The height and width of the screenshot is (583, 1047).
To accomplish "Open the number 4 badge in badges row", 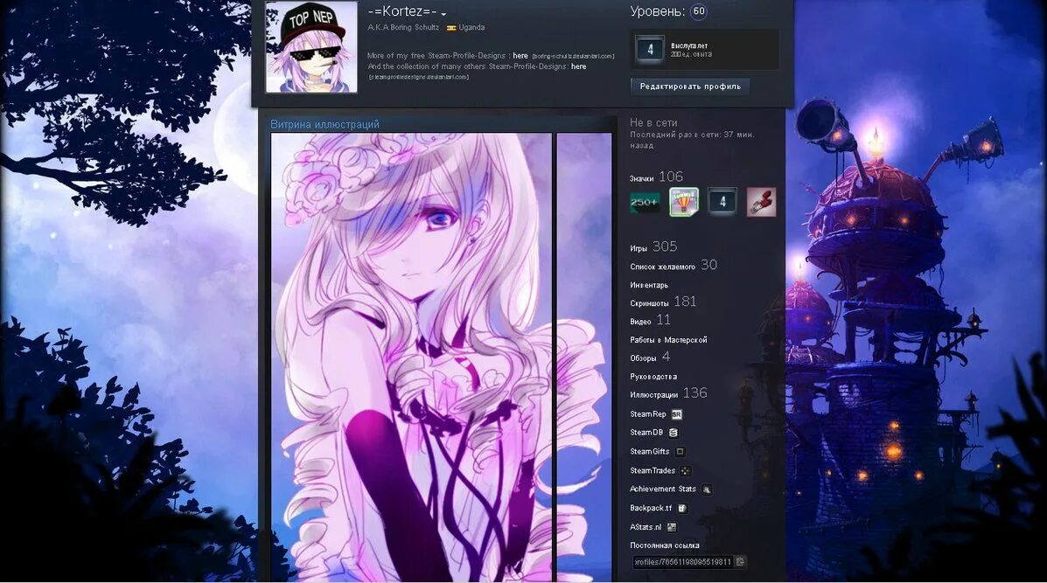I will pos(722,201).
